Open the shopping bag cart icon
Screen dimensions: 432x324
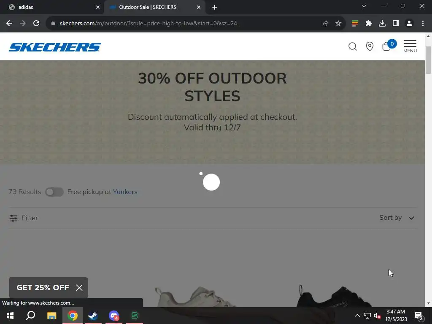[x=389, y=46]
